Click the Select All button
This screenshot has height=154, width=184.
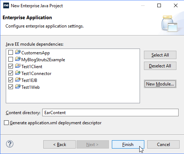click(160, 55)
